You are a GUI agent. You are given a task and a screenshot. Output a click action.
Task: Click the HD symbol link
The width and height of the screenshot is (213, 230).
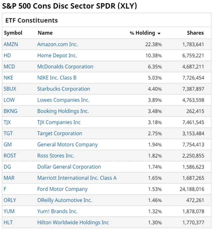[x=7, y=56]
